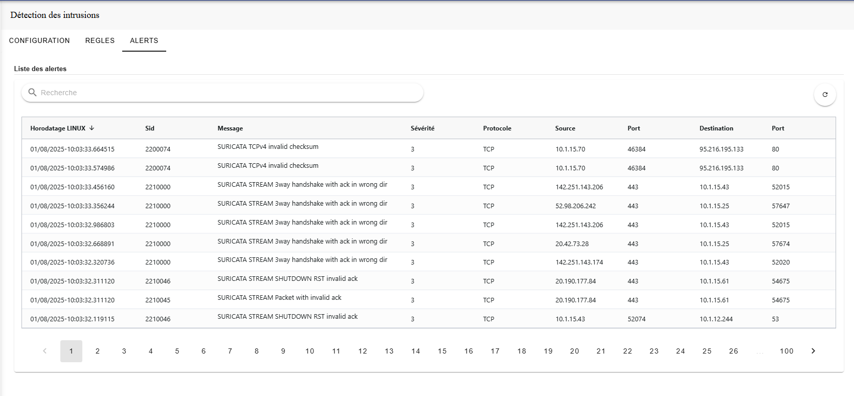The width and height of the screenshot is (854, 396).
Task: Click source IP 52.98.206.242
Action: click(575, 206)
